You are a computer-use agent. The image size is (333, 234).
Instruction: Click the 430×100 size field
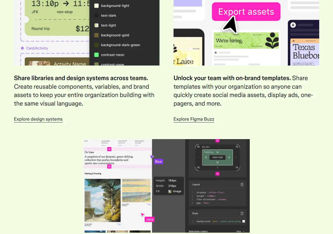(217, 157)
